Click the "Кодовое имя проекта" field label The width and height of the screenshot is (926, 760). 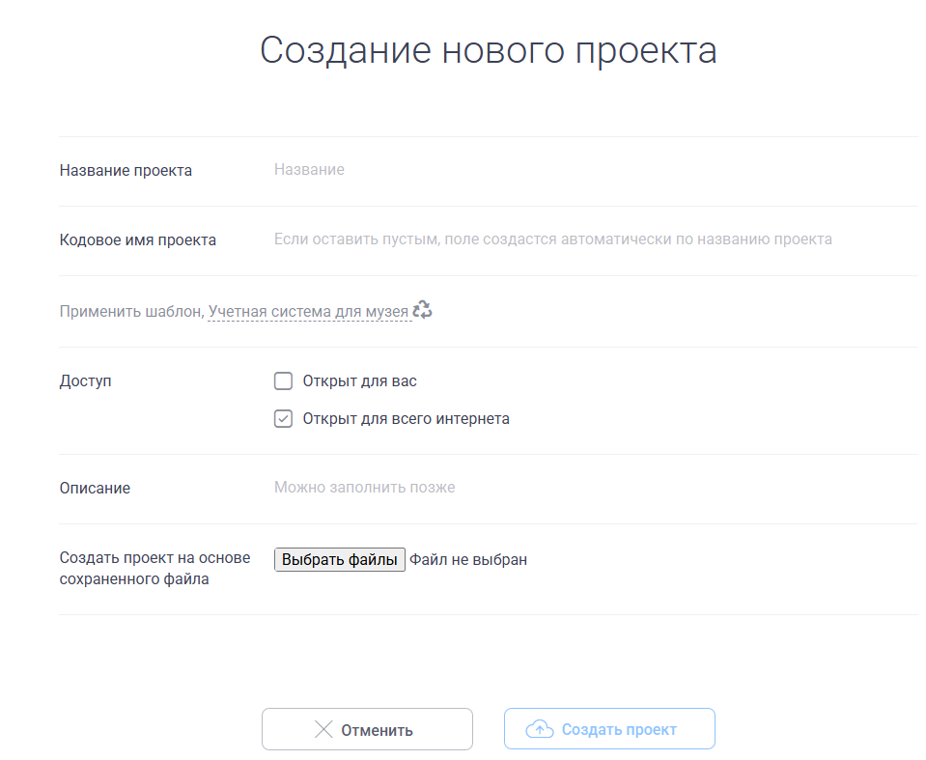click(137, 240)
